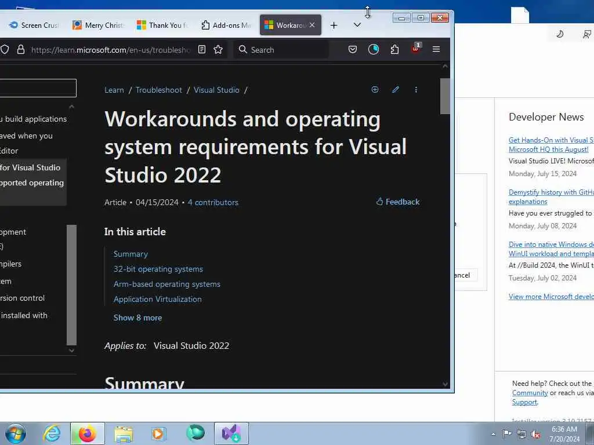
Task: Click the partially hidden Cancel button
Action: 466,275
